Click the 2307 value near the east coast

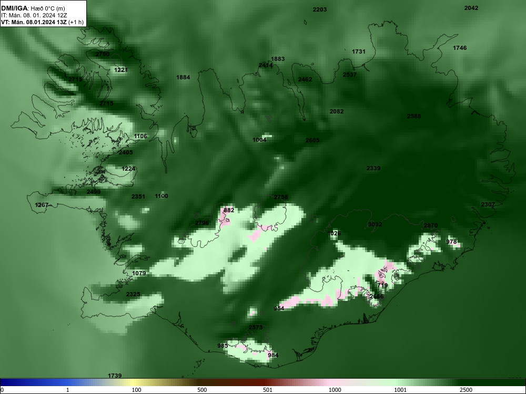488,205
